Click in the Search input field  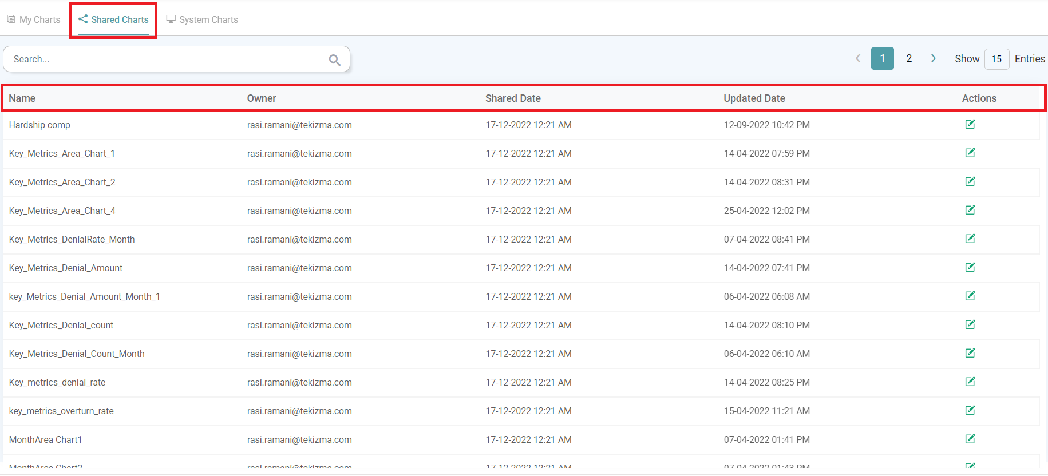166,59
